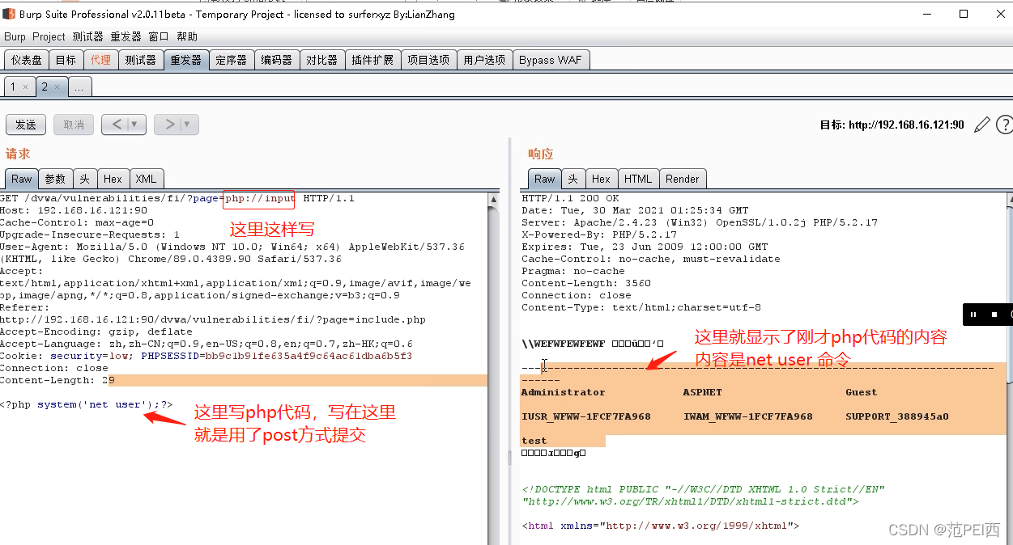Open help via the question mark icon
1013x545 pixels.
(1004, 125)
